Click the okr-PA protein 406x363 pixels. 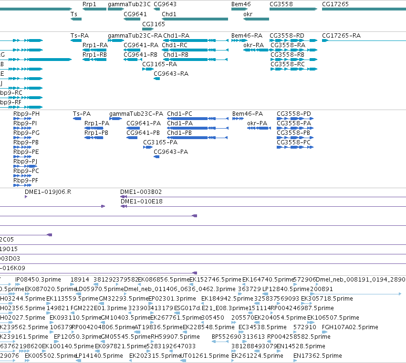pos(259,128)
